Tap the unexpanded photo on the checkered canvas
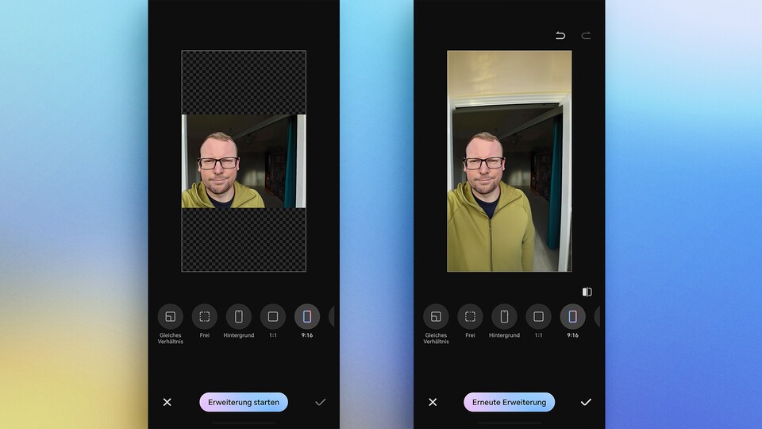Screen dimensions: 762x429 coord(244,161)
